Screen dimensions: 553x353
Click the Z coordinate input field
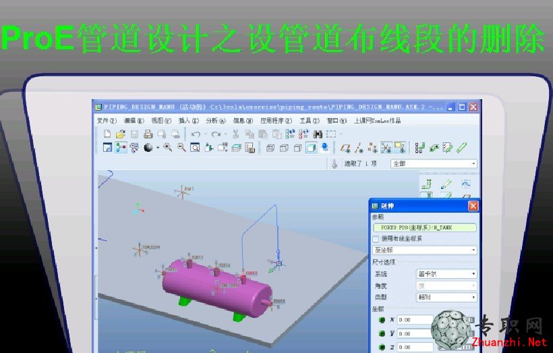coord(415,348)
